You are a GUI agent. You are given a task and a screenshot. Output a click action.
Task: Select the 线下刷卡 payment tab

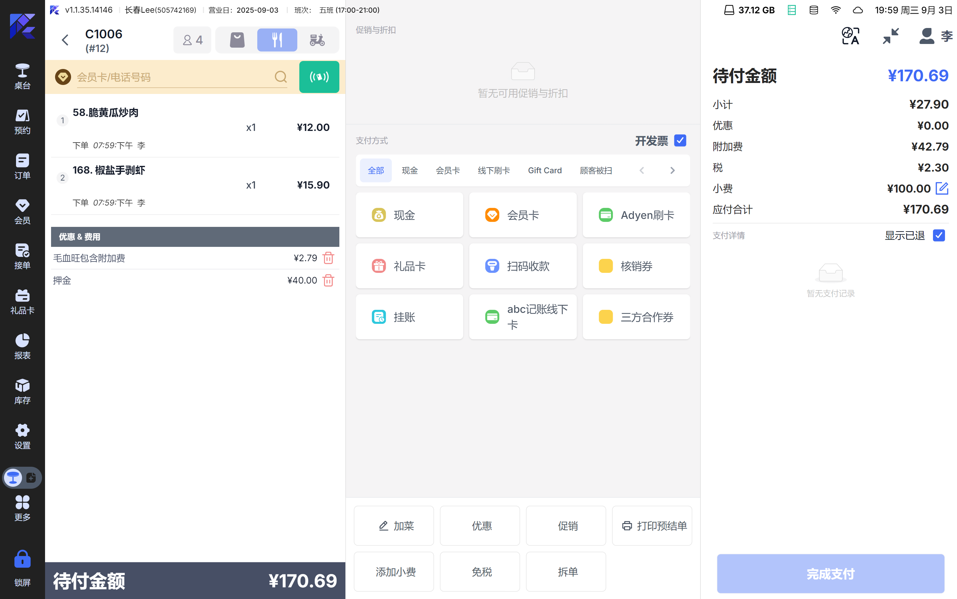click(x=494, y=170)
